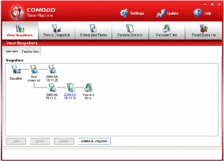Open Settings gear icon in header

click(x=124, y=13)
